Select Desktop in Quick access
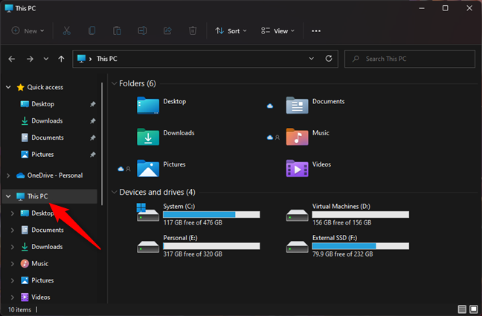482x316 pixels. tap(42, 104)
